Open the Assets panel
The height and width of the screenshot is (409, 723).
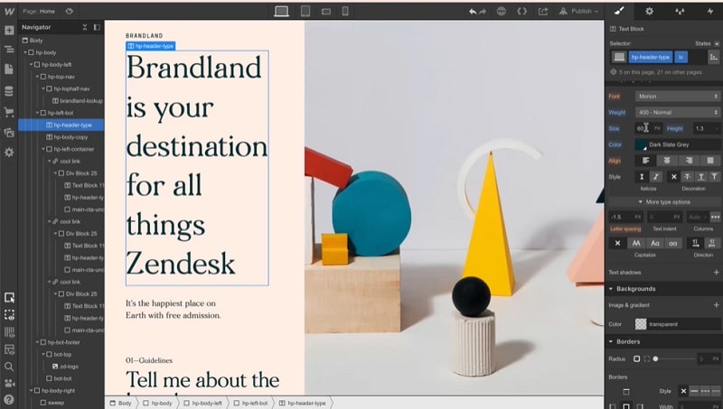pos(9,133)
